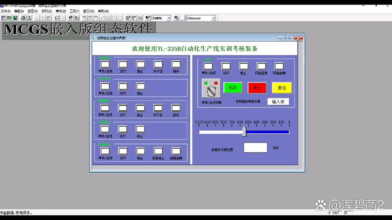
Task: Click the icon between zoom and language boxes
Action: coord(176,18)
